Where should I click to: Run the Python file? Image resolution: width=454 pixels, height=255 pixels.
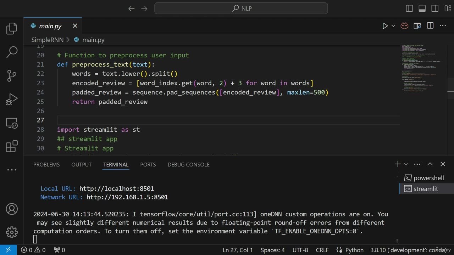pyautogui.click(x=385, y=26)
